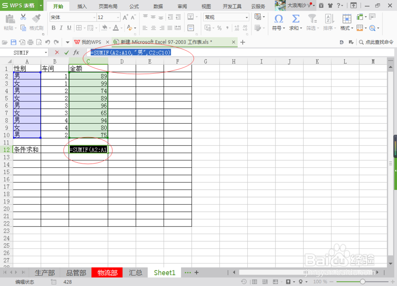This screenshot has width=397, height=286.
Task: Click the Sigma 求和 sum icon
Action: [x=295, y=19]
